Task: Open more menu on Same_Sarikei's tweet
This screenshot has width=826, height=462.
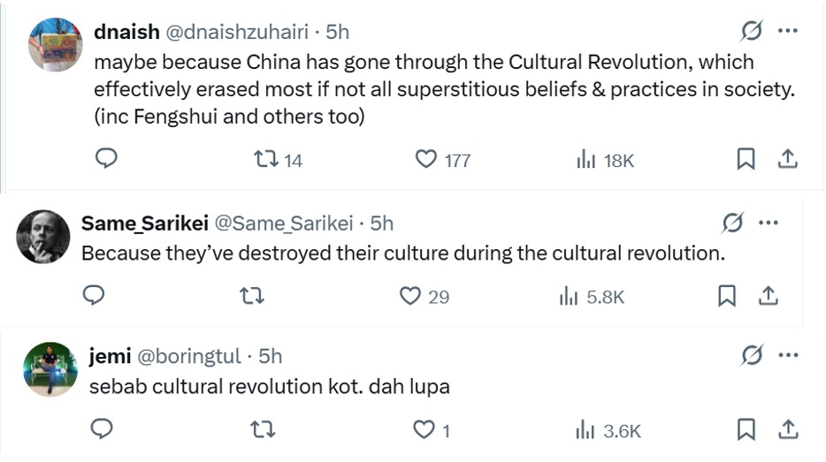Action: tap(768, 223)
